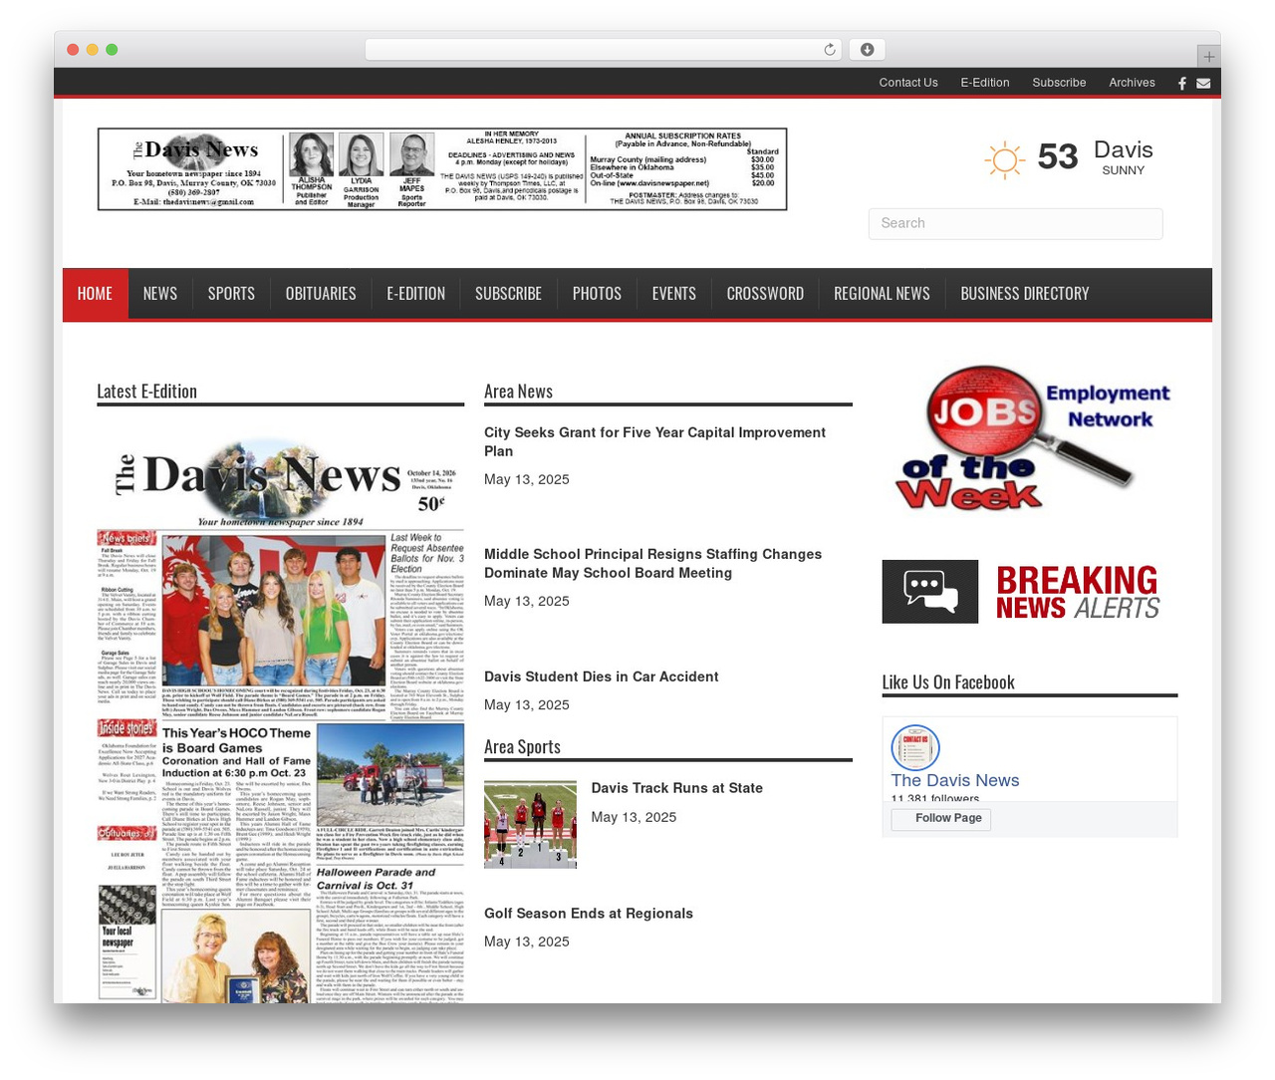Screen dimensions: 1275x1080
Task: Open a new browser tab with the plus button
Action: [x=1208, y=57]
